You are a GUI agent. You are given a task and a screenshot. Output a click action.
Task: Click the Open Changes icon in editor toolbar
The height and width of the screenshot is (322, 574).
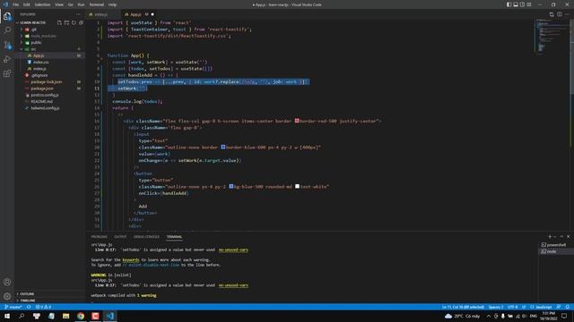[x=552, y=14]
